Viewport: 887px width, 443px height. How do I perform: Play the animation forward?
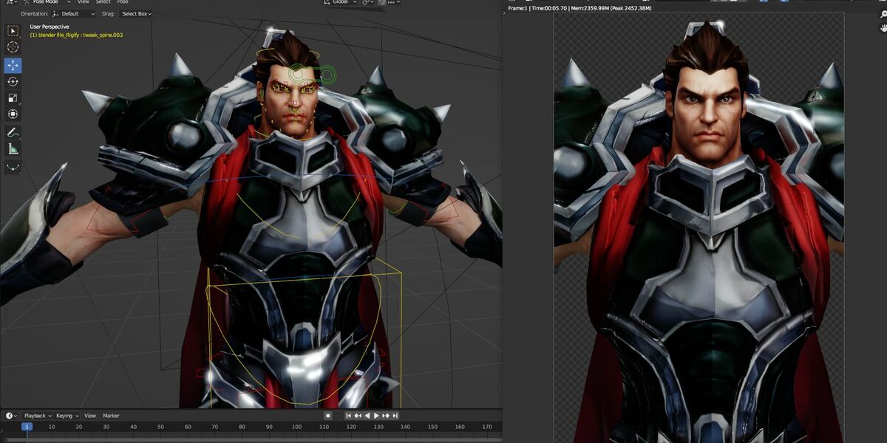coord(376,416)
